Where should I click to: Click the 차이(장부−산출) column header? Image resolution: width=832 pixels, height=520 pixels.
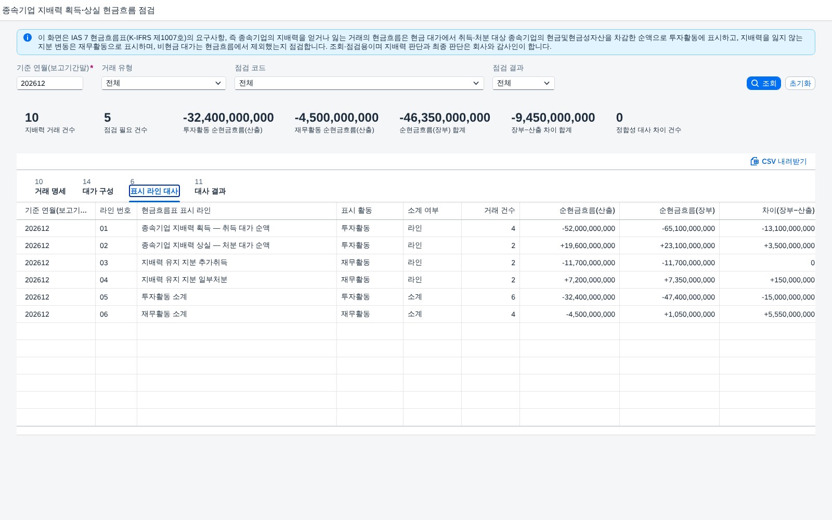[768, 211]
